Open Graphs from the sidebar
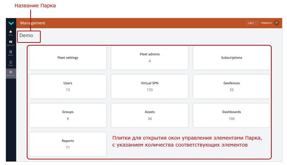 click(11, 63)
